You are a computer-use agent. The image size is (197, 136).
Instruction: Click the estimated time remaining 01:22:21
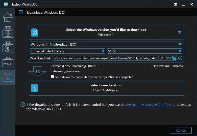click(93, 66)
